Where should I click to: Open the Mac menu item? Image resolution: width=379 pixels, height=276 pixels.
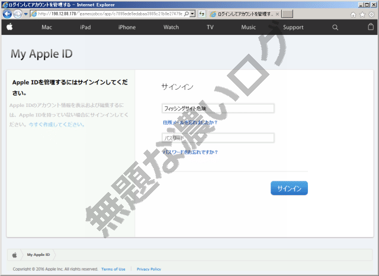pos(47,27)
